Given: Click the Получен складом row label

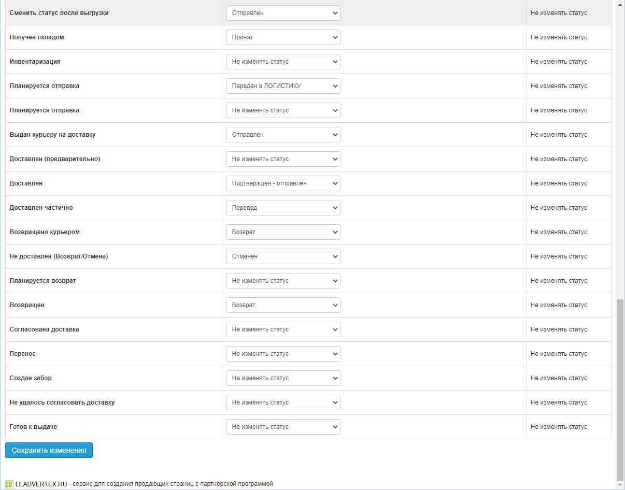Looking at the screenshot, I should [37, 37].
